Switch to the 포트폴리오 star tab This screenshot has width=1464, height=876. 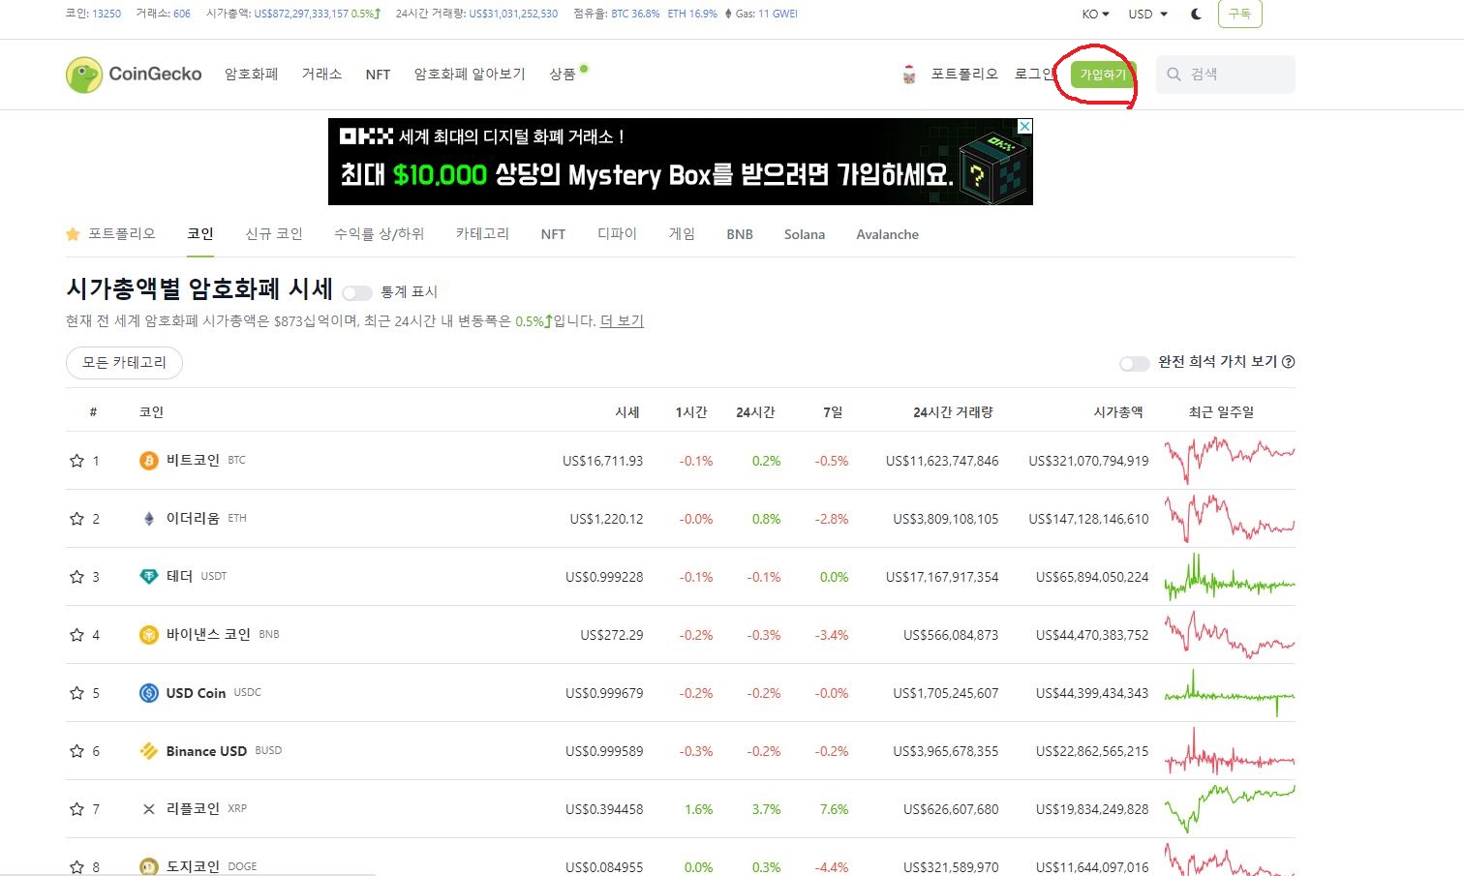point(110,234)
